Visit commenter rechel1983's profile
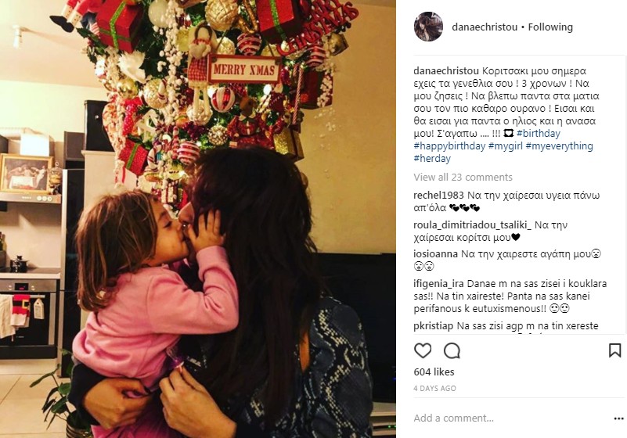The height and width of the screenshot is (438, 627). pyautogui.click(x=438, y=196)
